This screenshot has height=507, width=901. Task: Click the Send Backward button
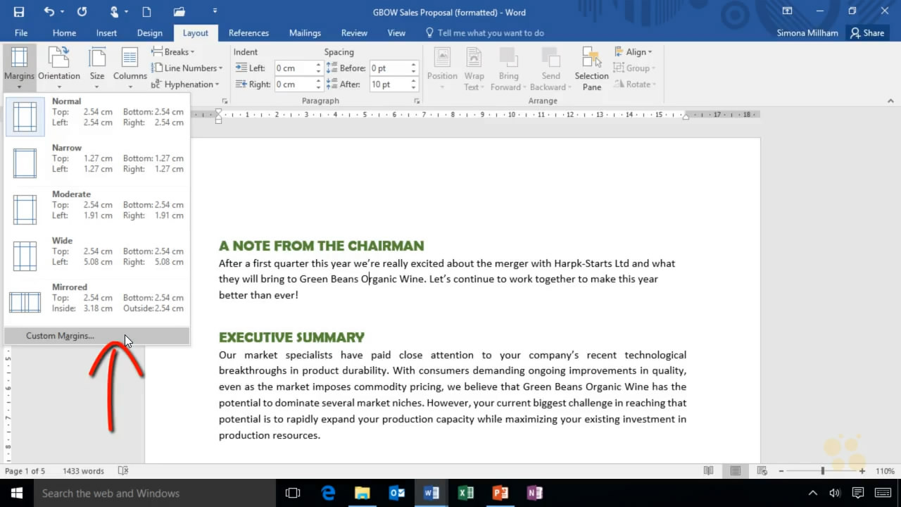[x=550, y=68]
